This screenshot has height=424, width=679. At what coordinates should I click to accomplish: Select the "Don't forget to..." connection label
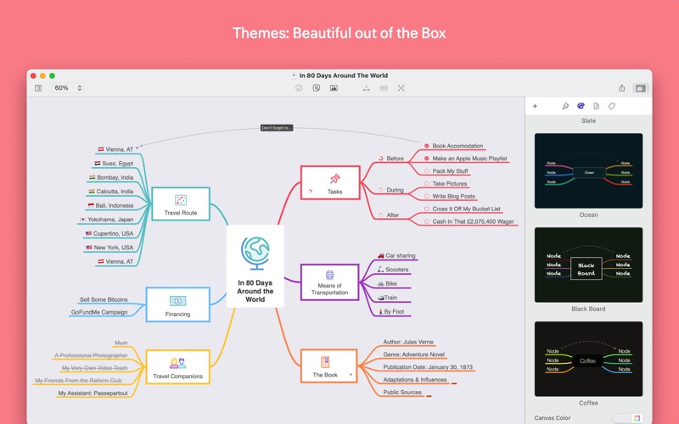[x=277, y=128]
